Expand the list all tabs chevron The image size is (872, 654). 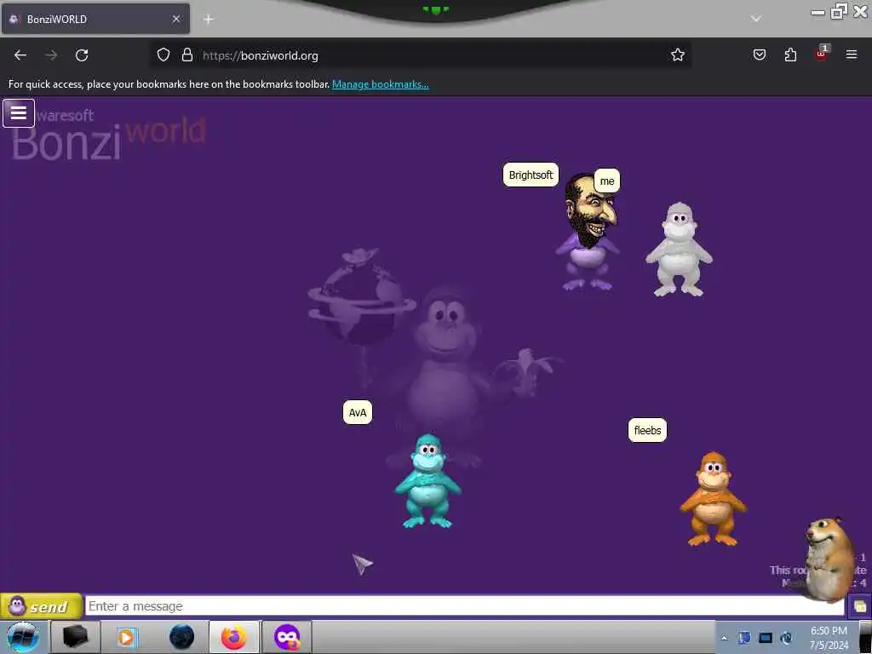pyautogui.click(x=756, y=19)
